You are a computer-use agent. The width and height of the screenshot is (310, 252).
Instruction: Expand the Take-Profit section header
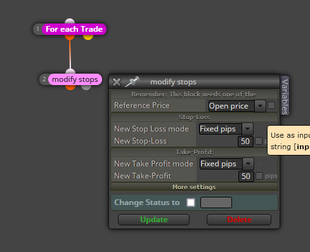[194, 152]
